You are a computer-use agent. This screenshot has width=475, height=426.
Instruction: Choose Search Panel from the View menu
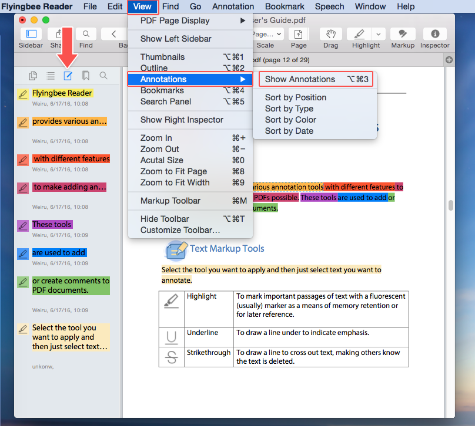190,102
